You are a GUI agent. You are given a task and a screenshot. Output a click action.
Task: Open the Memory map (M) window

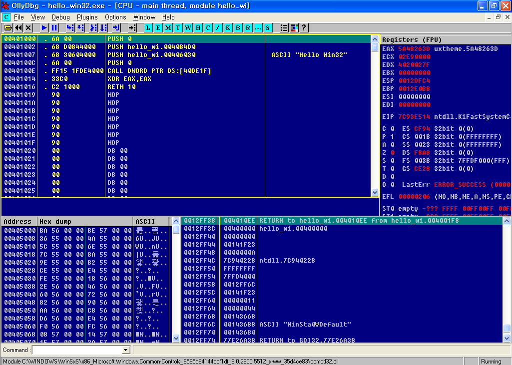pyautogui.click(x=168, y=28)
